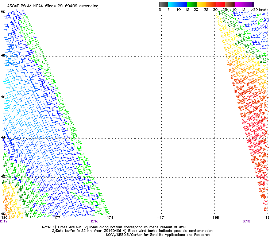Click the note '1) Times are GMT'
Image resolution: width=270 pixels, height=237 pixels.
click(67, 227)
